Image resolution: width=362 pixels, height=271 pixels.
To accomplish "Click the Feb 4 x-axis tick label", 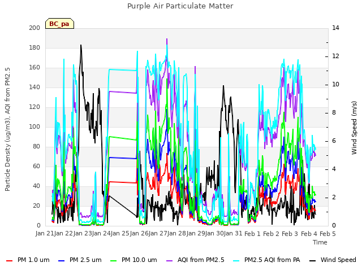I will tap(309, 233).
